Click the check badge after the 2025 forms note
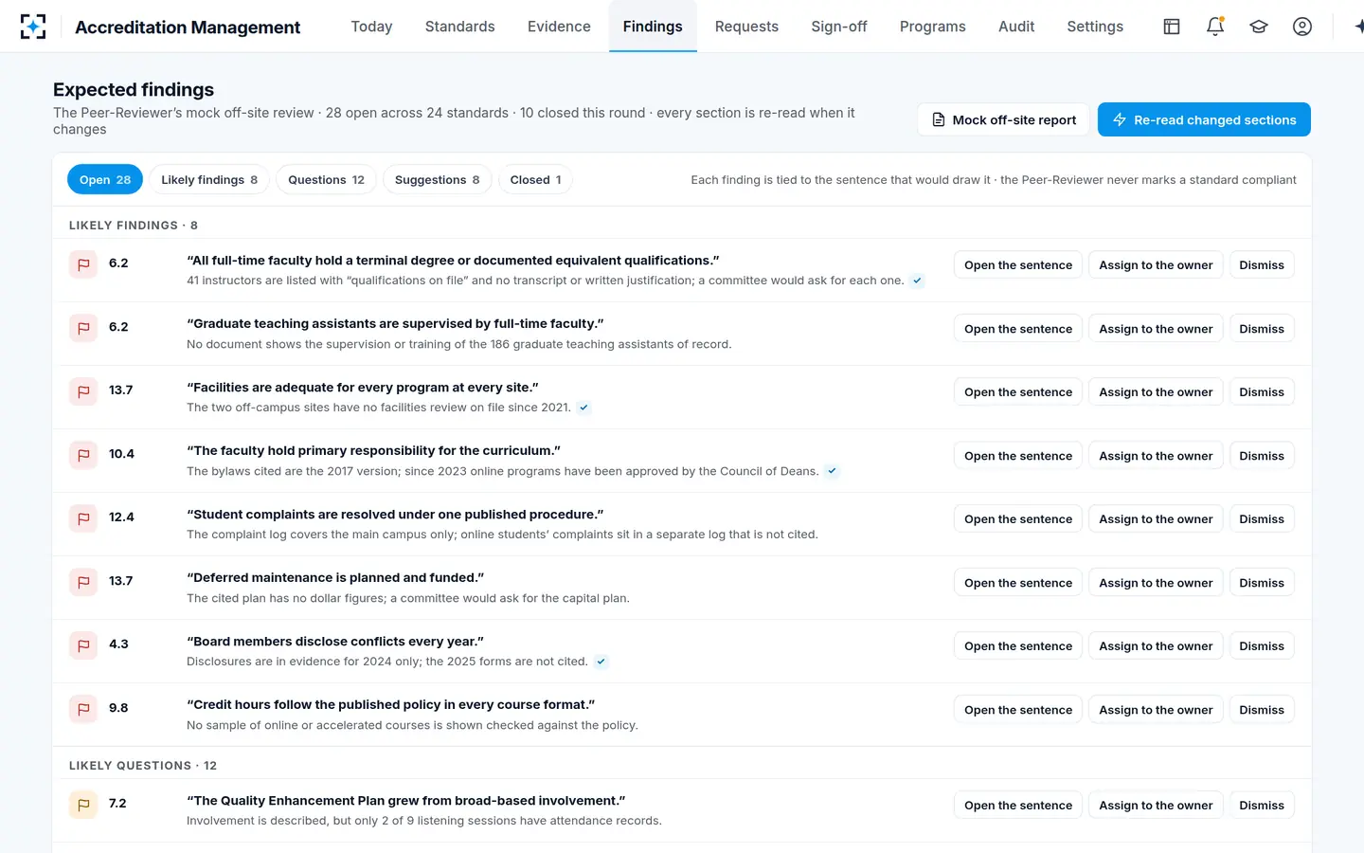 601,662
